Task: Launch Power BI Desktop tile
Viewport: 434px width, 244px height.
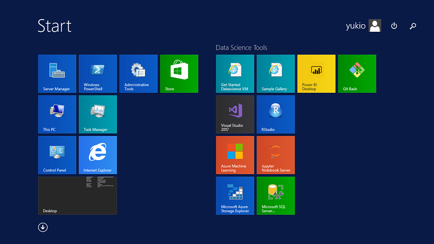Action: point(316,74)
